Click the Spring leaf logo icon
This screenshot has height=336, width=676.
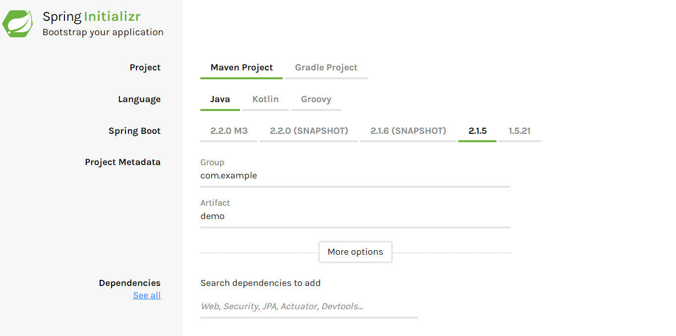coord(18,24)
